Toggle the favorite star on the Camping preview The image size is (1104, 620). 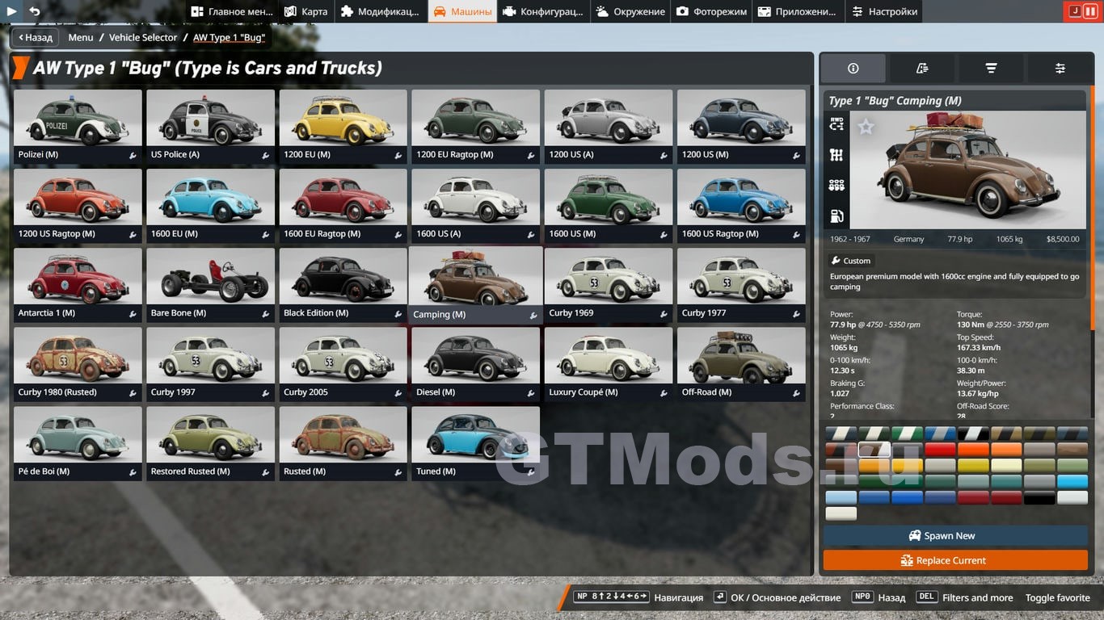[866, 127]
